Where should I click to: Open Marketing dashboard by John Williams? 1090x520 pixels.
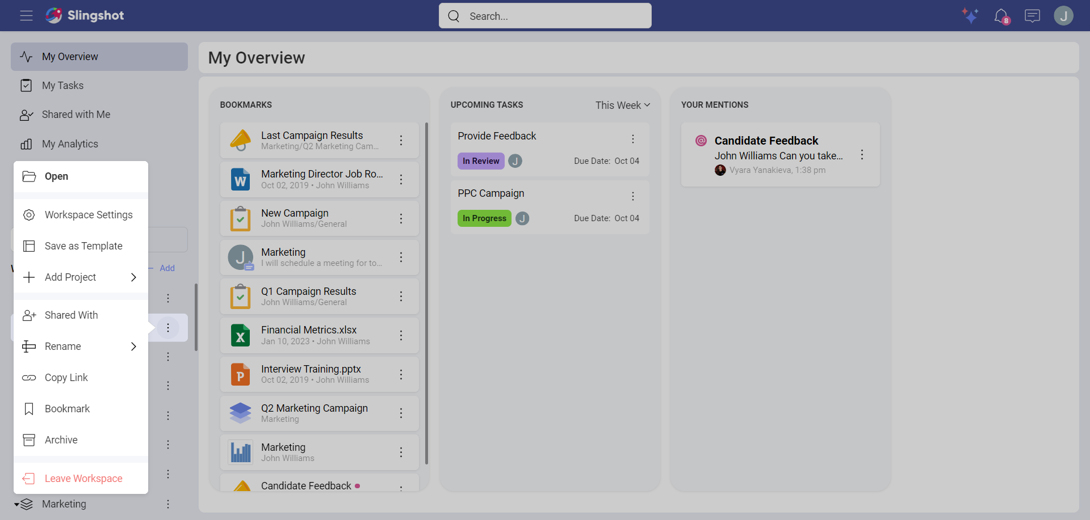[320, 453]
